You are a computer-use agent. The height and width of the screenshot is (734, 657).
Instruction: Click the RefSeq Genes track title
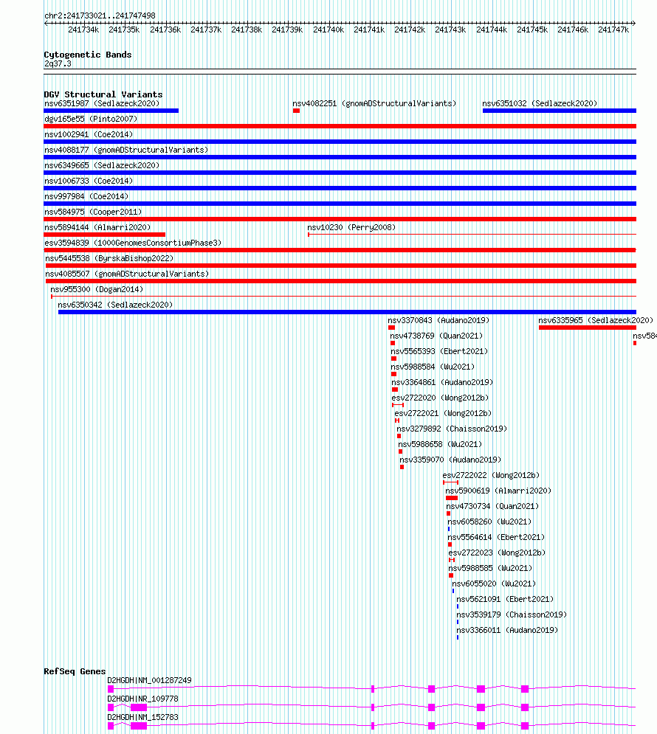pyautogui.click(x=75, y=671)
